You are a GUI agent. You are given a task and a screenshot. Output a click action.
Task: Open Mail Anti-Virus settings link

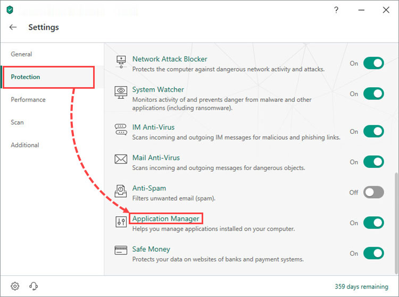156,157
